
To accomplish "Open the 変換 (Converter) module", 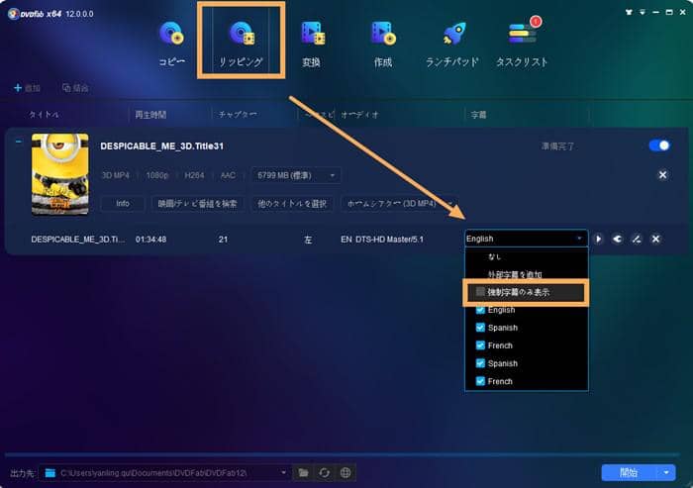I will [312, 44].
